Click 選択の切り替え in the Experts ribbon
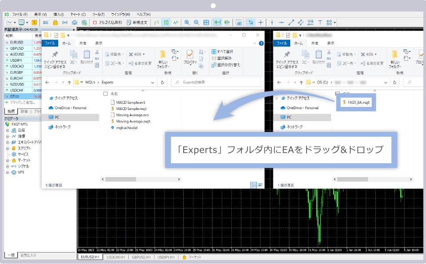Image resolution: width=426 pixels, height=264 pixels. click(225, 65)
